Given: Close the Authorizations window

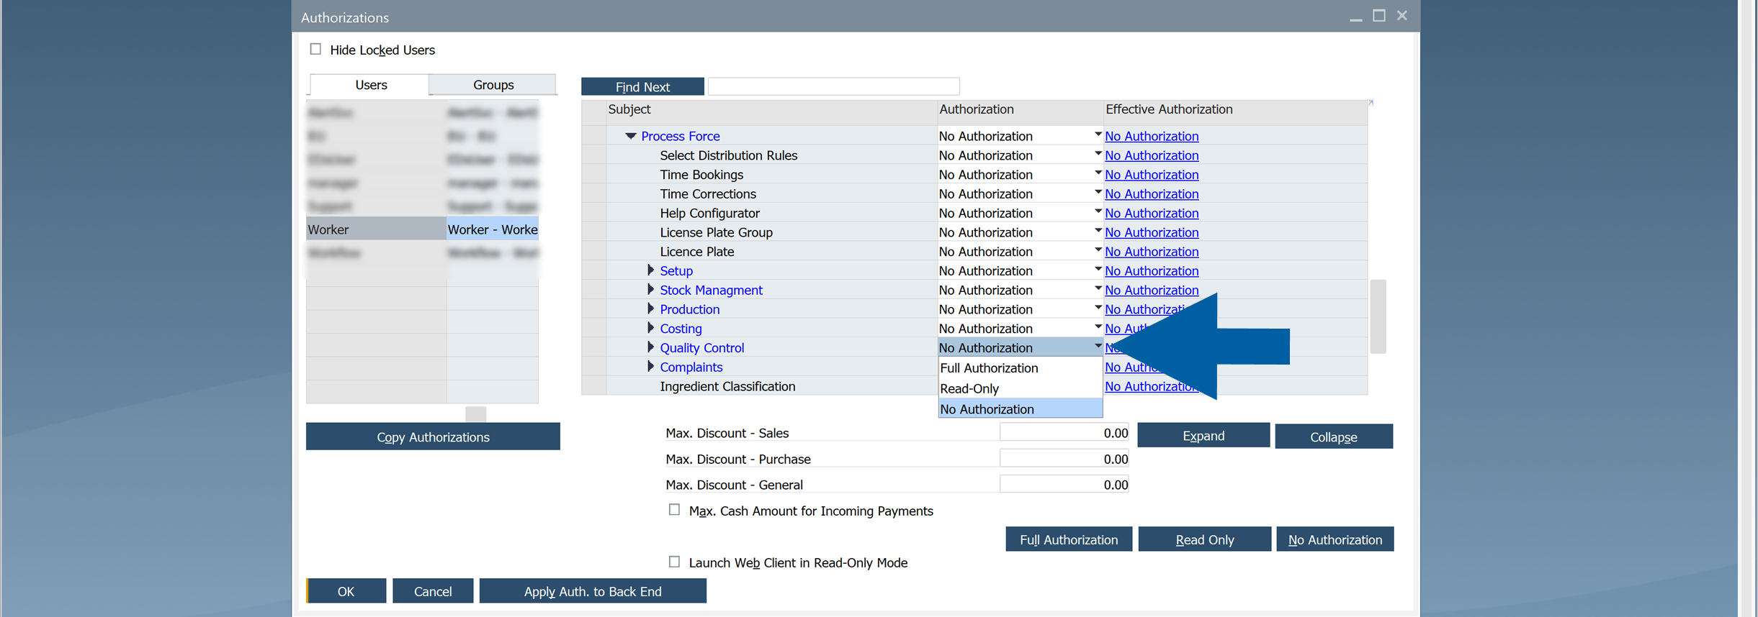Looking at the screenshot, I should click(x=1402, y=15).
